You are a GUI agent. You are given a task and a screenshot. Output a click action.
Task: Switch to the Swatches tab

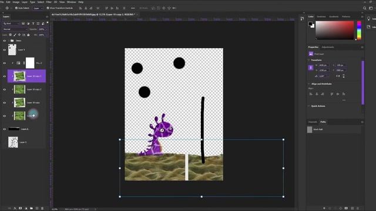(x=321, y=17)
